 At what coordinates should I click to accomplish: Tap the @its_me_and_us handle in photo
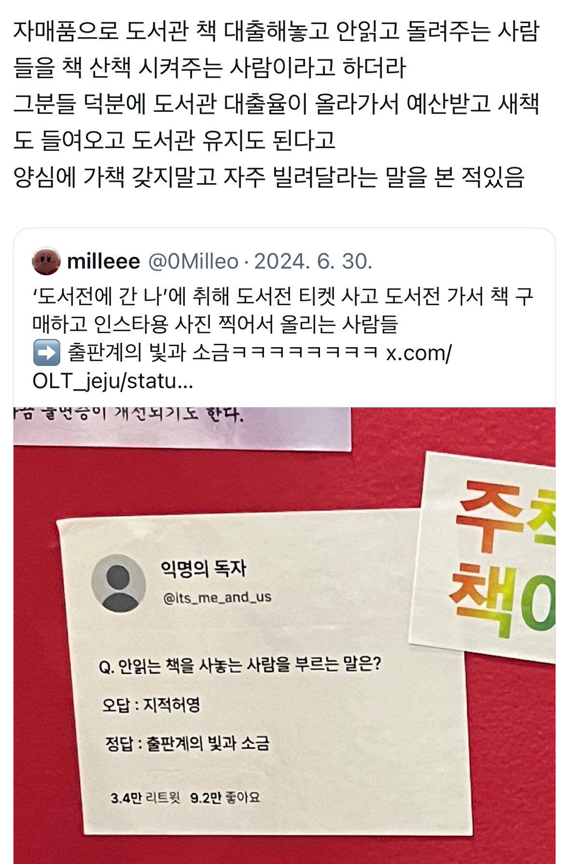click(x=218, y=598)
